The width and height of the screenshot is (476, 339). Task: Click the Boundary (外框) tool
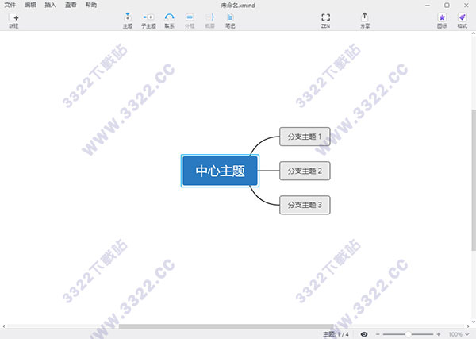(x=190, y=21)
